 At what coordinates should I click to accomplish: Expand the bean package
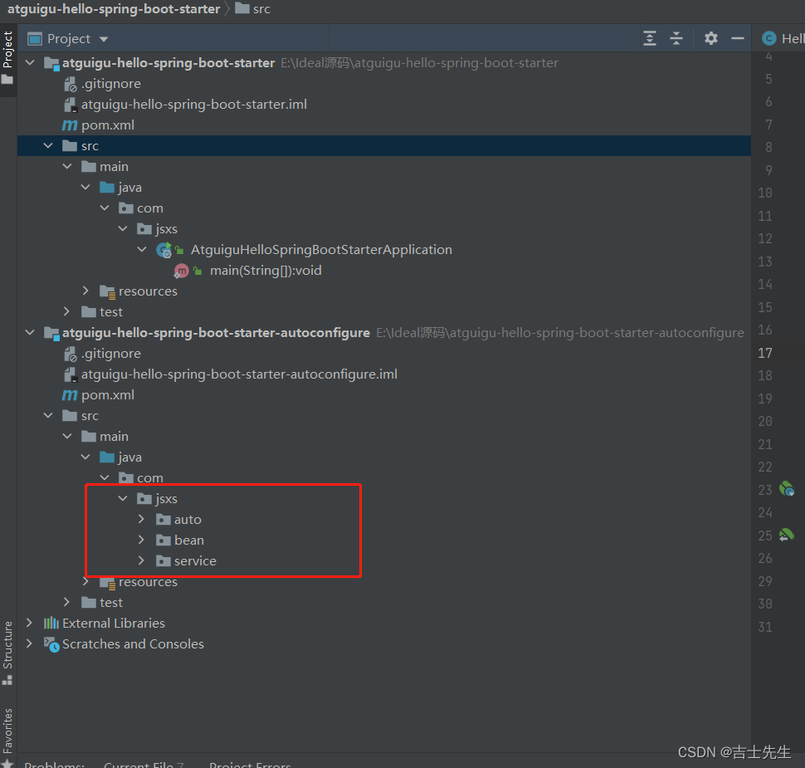[142, 540]
